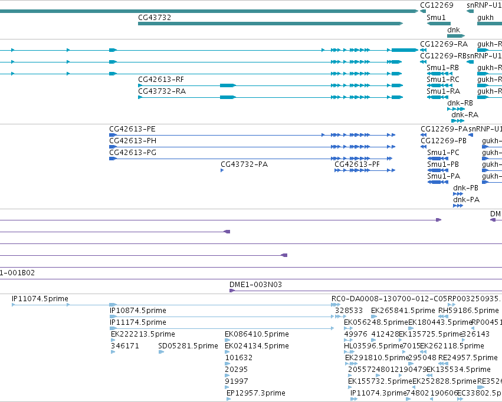Click the CG12269 gene label
502x402 pixels.
tap(437, 5)
